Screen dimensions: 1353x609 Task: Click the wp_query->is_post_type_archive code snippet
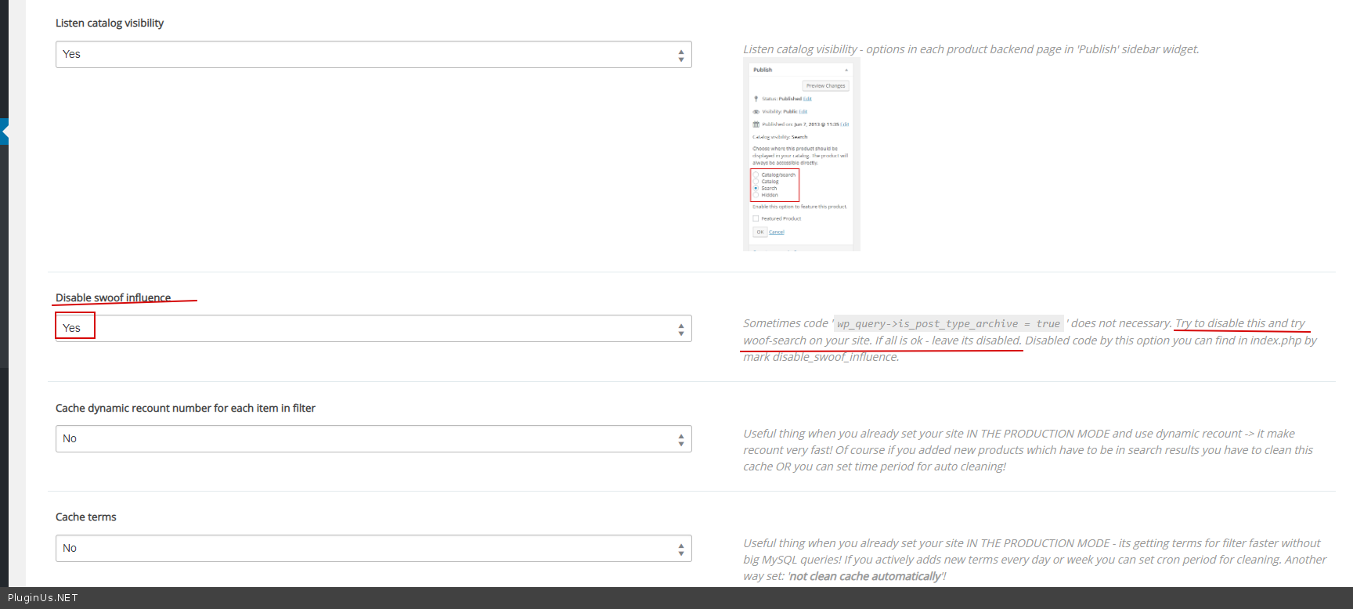click(x=948, y=323)
